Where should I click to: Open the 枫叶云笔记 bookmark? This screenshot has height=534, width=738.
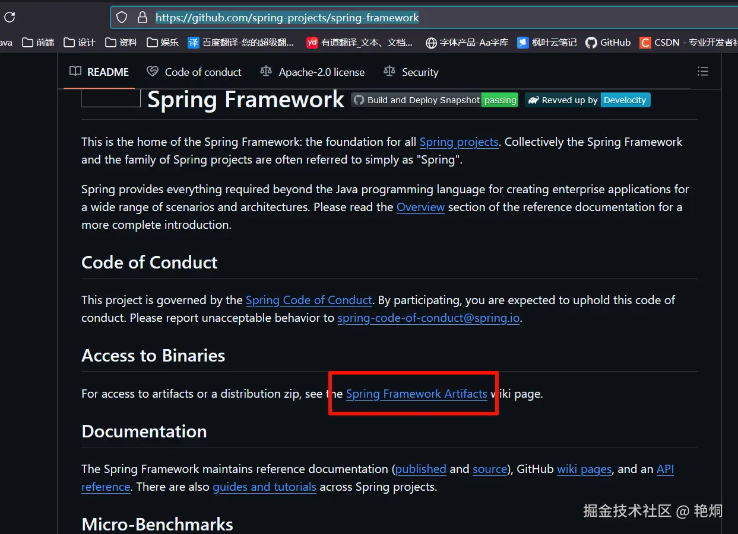(547, 42)
